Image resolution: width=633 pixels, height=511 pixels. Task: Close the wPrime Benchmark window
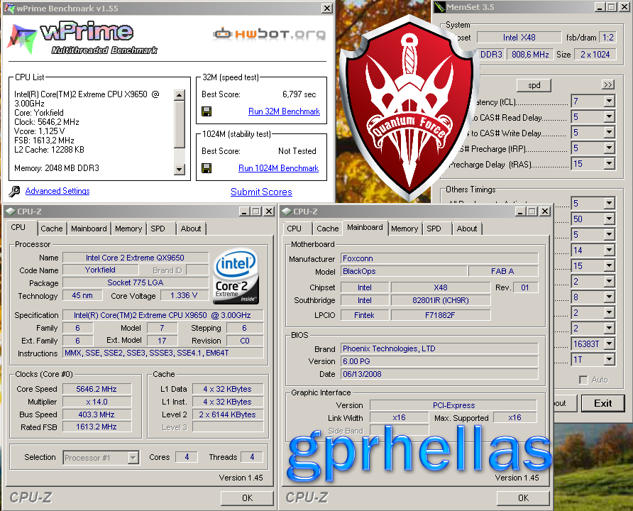(327, 8)
